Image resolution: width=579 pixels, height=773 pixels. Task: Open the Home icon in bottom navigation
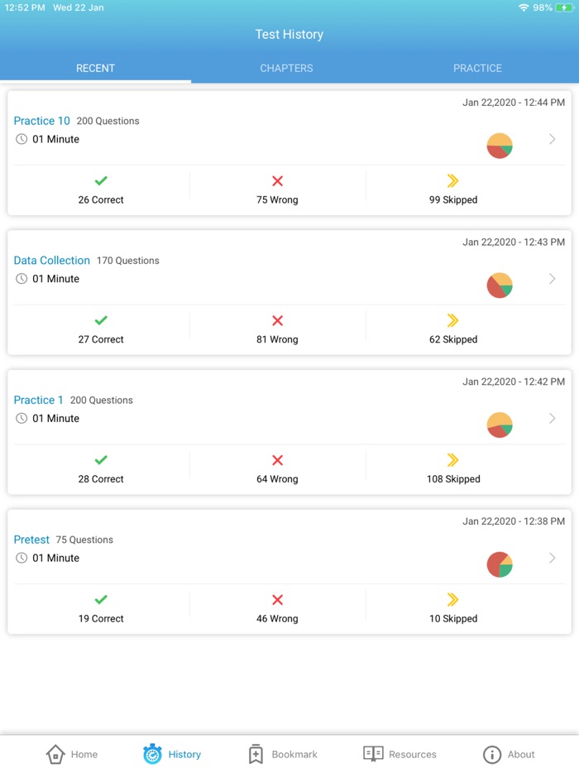[55, 754]
